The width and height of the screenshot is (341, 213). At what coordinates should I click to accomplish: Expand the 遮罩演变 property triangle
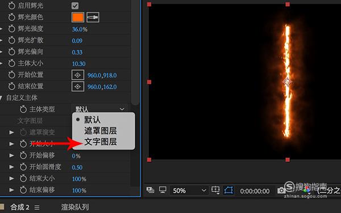tap(11, 133)
